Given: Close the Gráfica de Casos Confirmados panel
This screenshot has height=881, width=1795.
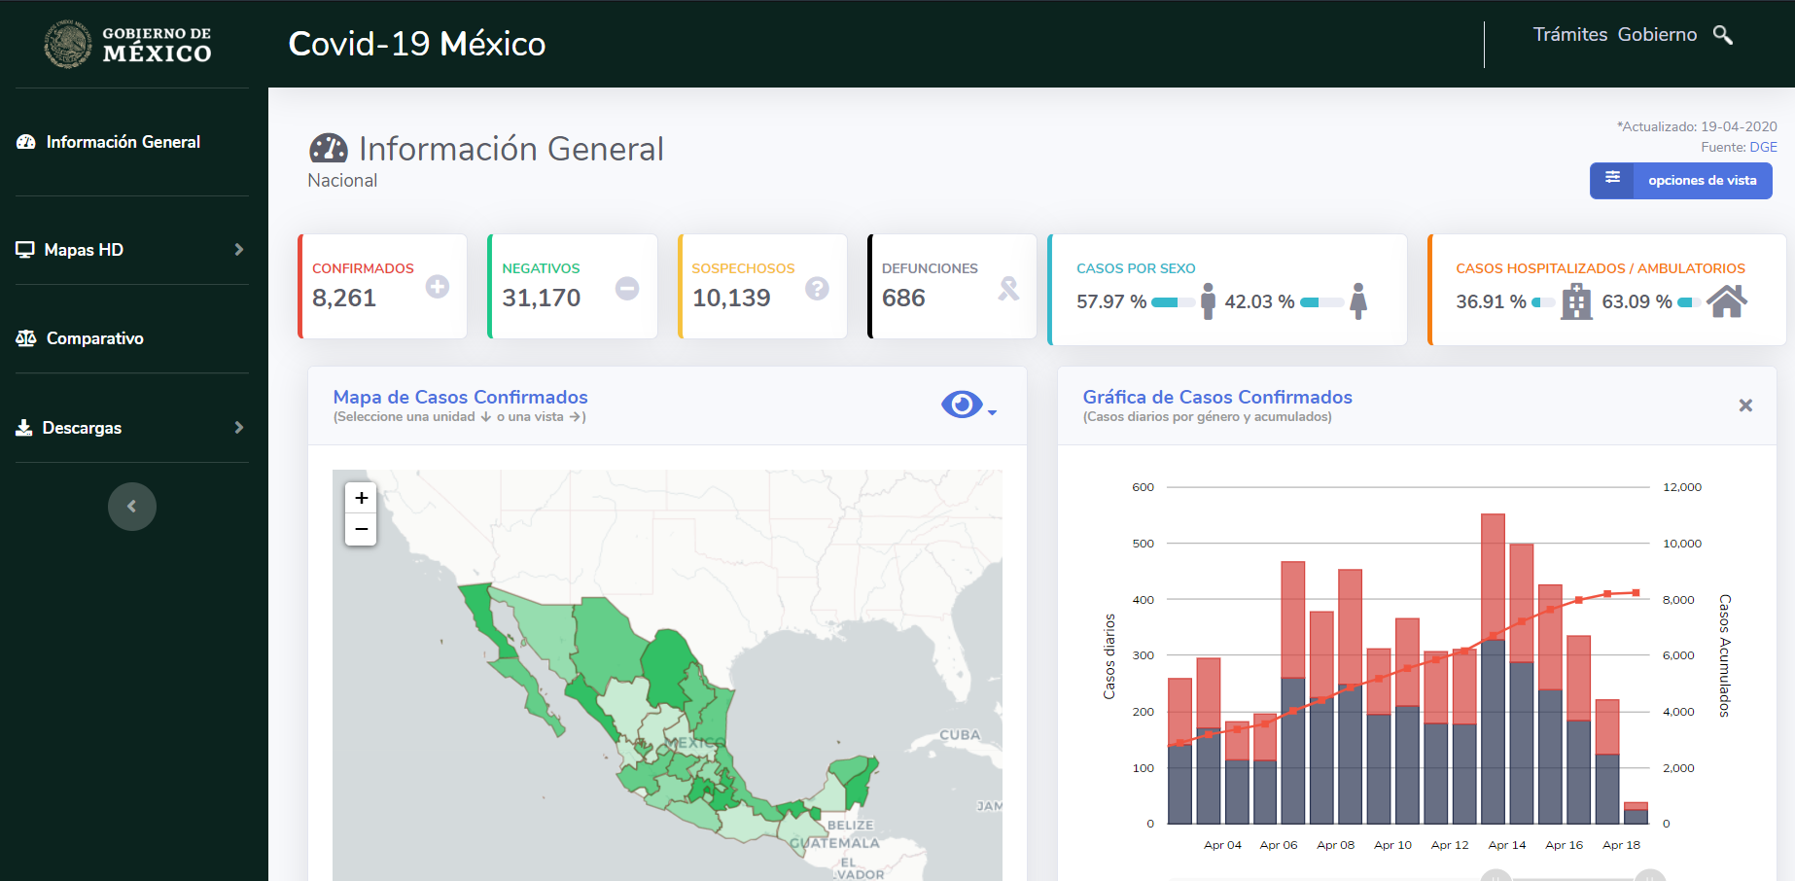Looking at the screenshot, I should [1745, 405].
